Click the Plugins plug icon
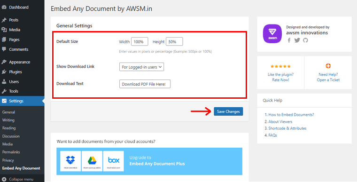The height and width of the screenshot is (182, 357). [x=4, y=72]
